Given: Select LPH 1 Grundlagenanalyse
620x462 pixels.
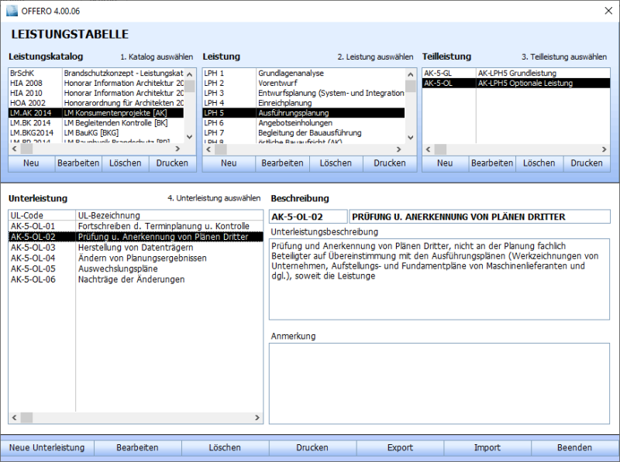Looking at the screenshot, I should 304,73.
